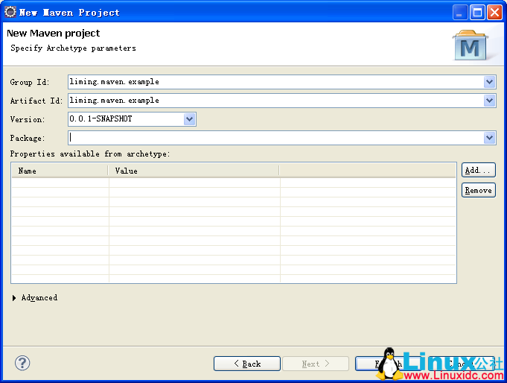This screenshot has width=507, height=383.
Task: Minimize the New Maven Project window
Action: tap(460, 13)
